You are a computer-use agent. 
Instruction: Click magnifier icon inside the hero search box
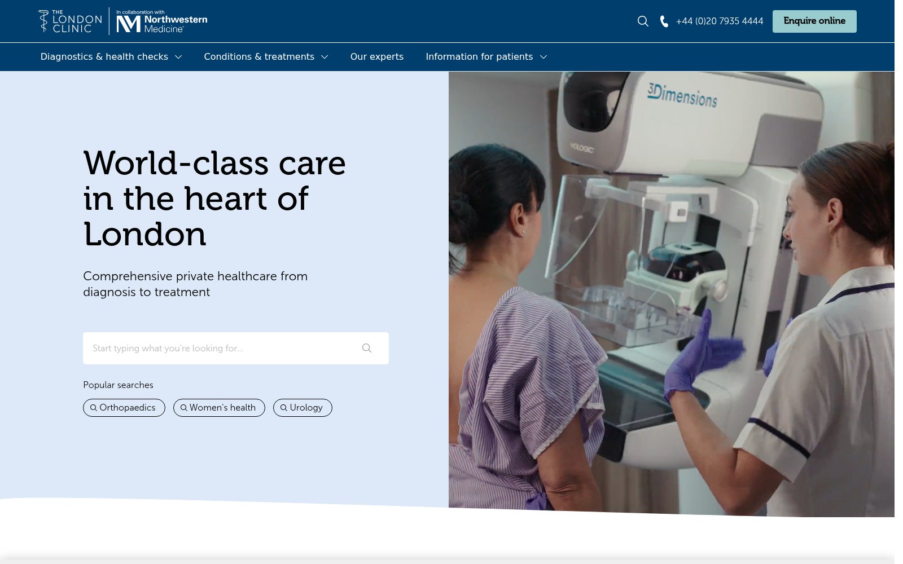(x=367, y=349)
